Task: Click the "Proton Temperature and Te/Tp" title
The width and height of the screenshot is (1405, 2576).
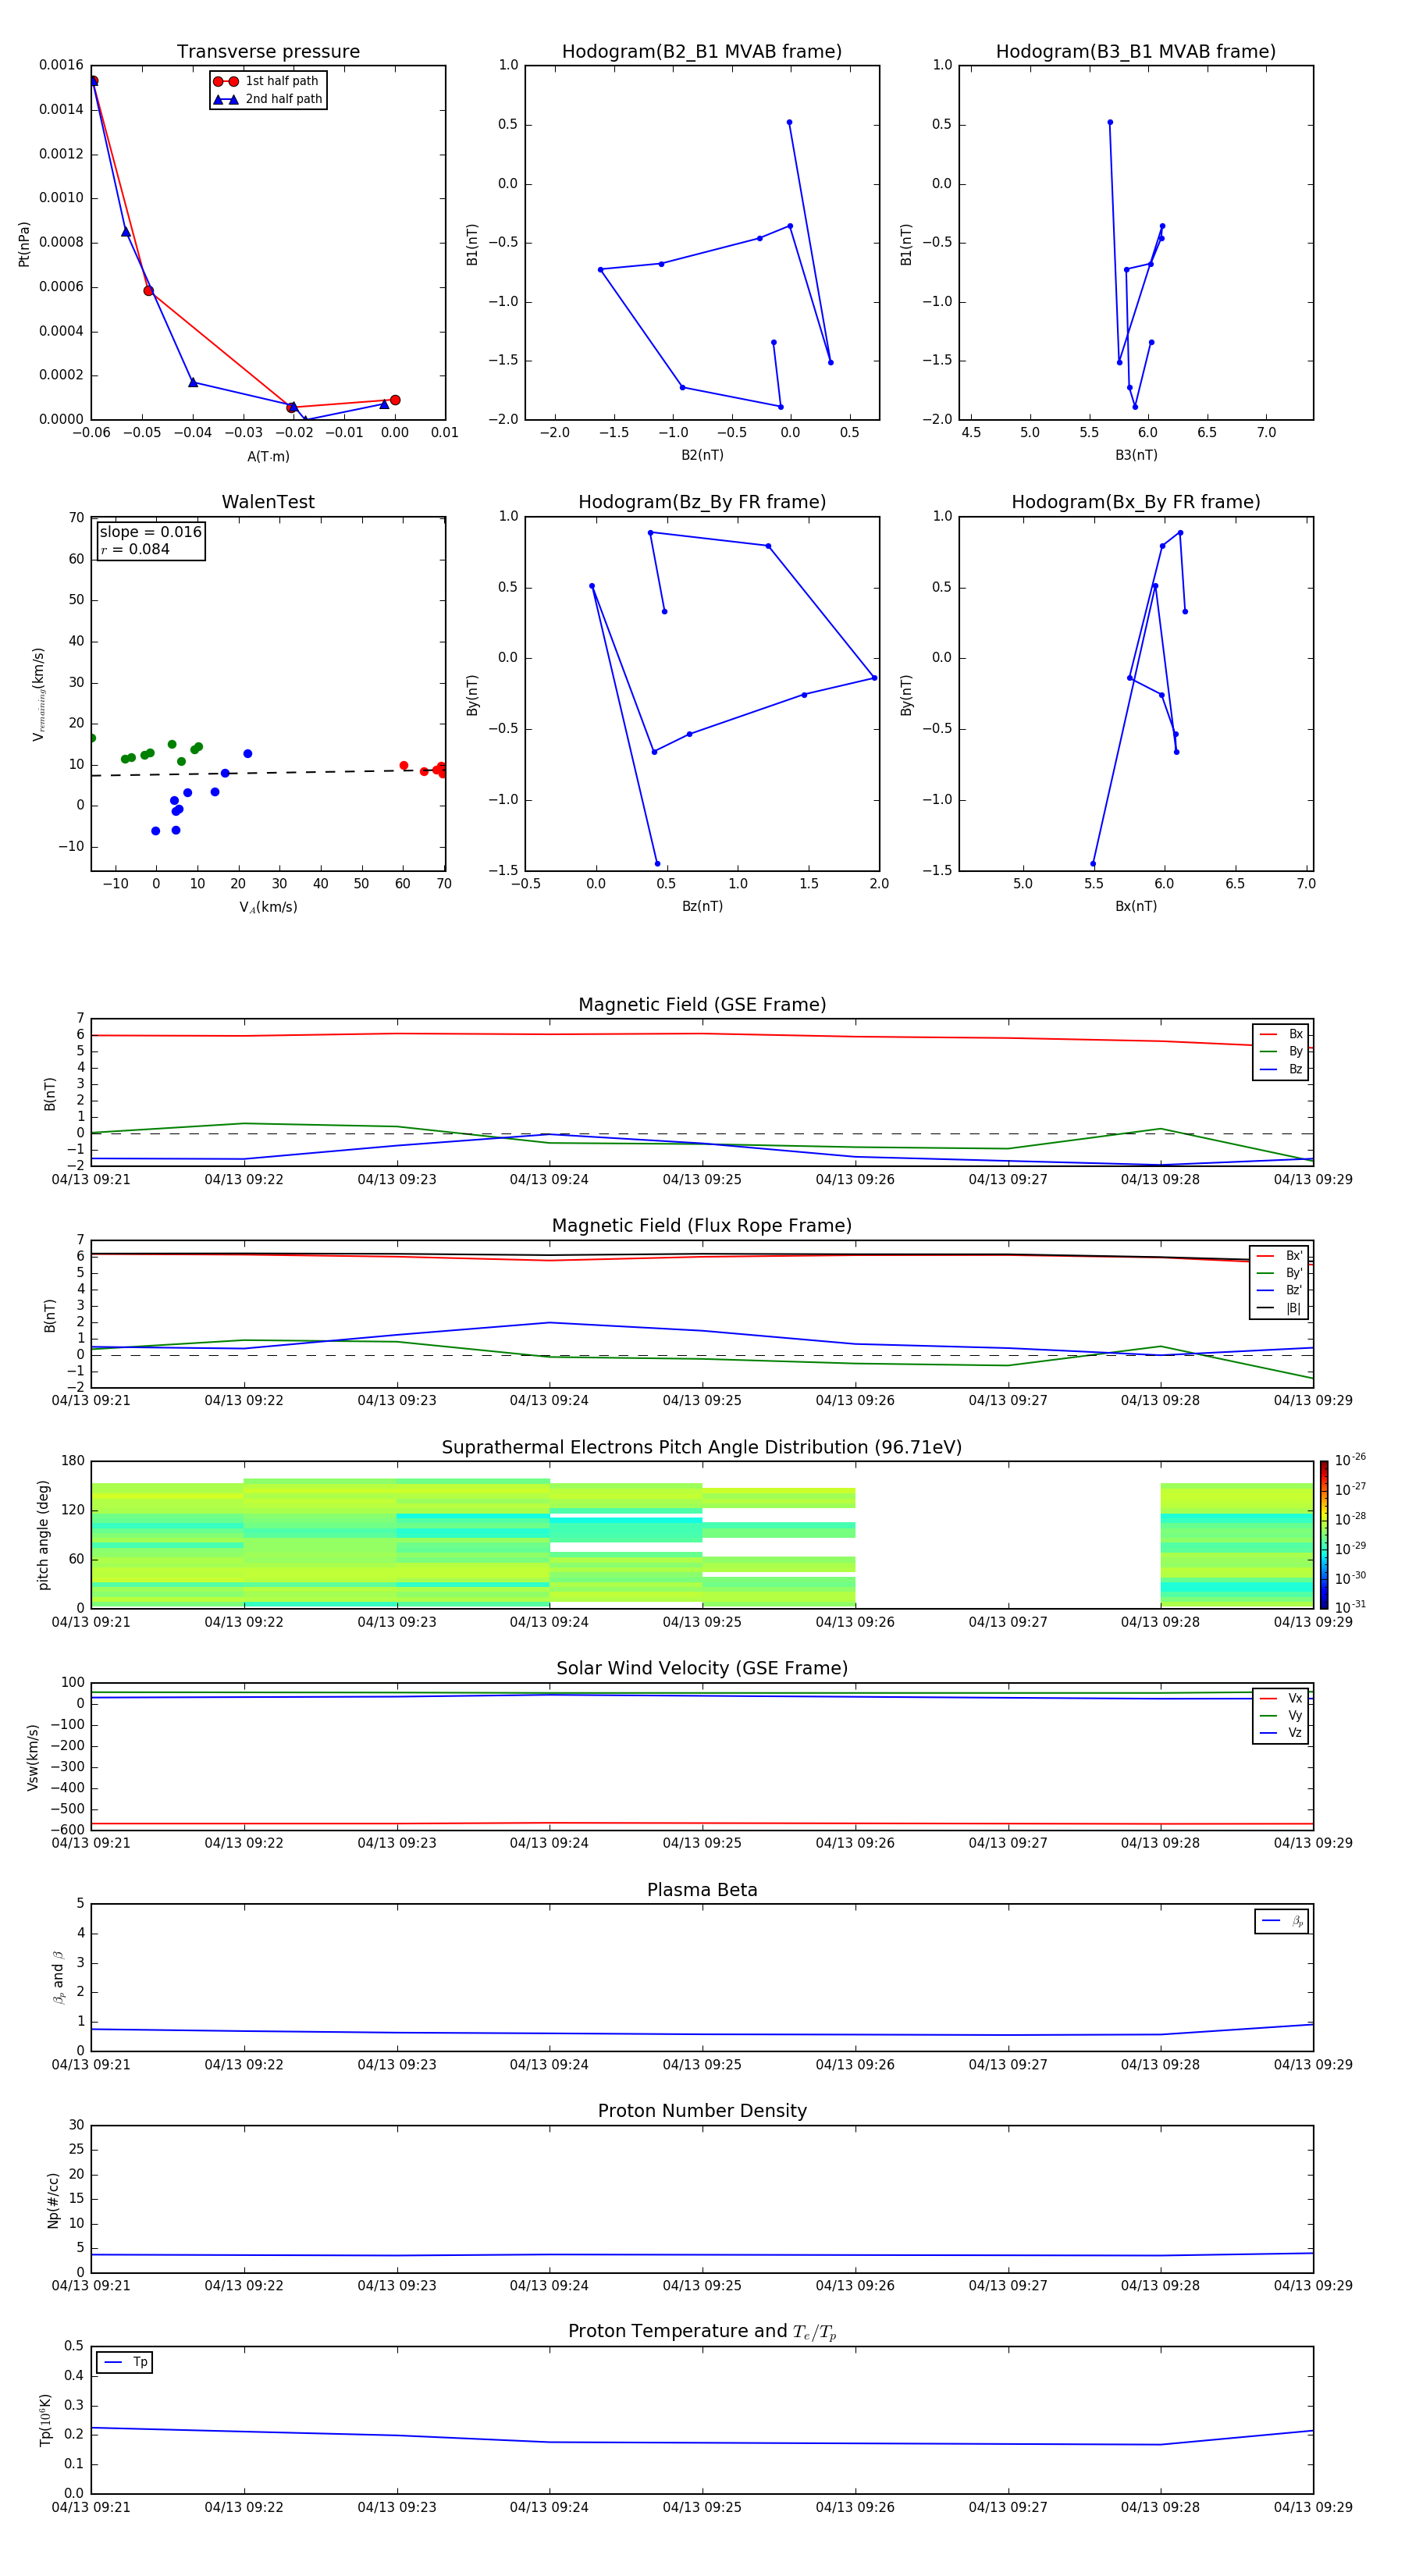Action: pos(702,2332)
